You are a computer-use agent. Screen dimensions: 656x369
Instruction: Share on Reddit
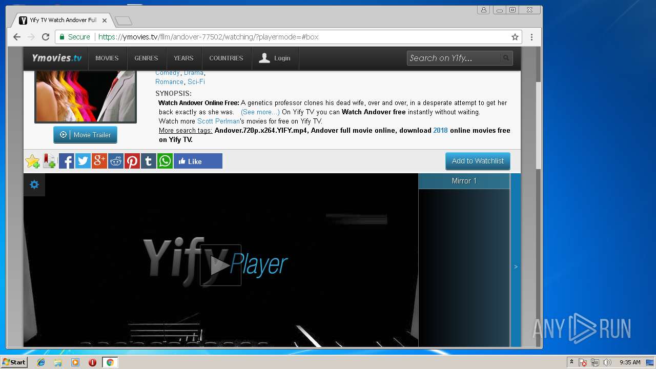116,161
